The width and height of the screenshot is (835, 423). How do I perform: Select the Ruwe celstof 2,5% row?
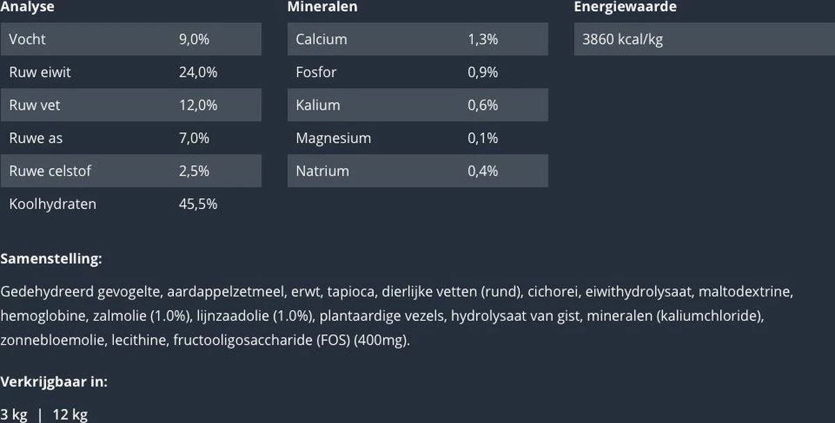[x=131, y=171]
